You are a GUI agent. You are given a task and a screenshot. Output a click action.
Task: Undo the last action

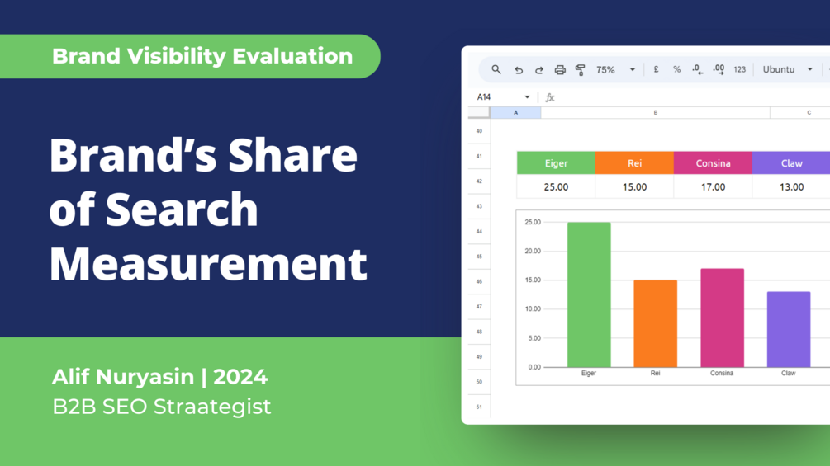point(518,70)
